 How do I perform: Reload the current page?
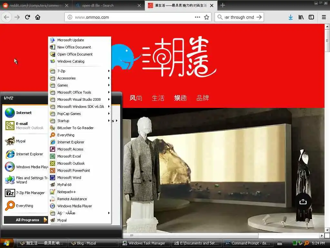click(x=27, y=17)
